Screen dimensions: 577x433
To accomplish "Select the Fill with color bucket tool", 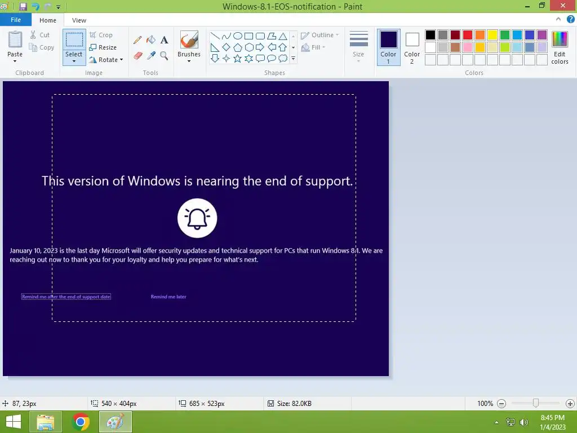I will tap(151, 40).
